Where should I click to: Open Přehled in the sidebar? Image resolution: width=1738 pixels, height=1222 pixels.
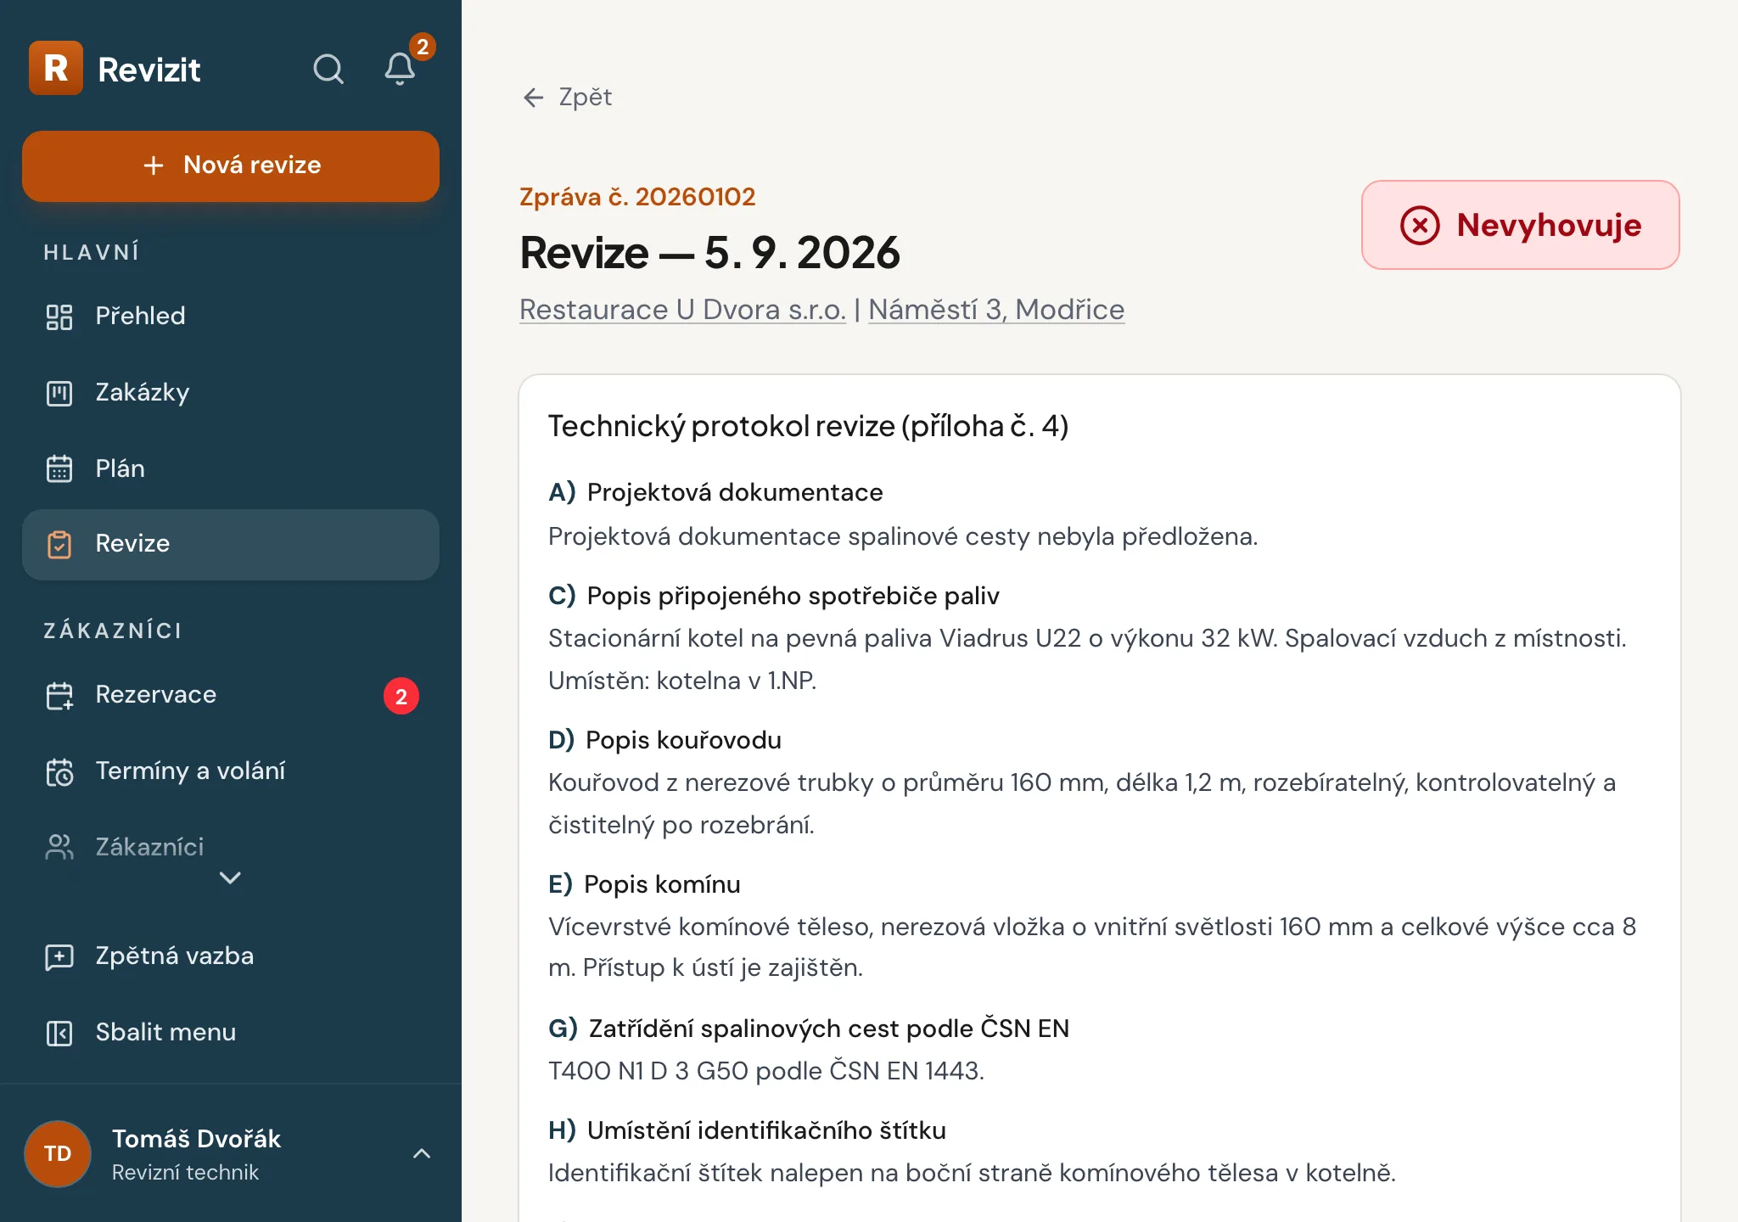[231, 317]
